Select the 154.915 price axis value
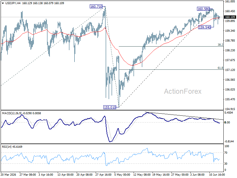237x178 pixels. 230,109
